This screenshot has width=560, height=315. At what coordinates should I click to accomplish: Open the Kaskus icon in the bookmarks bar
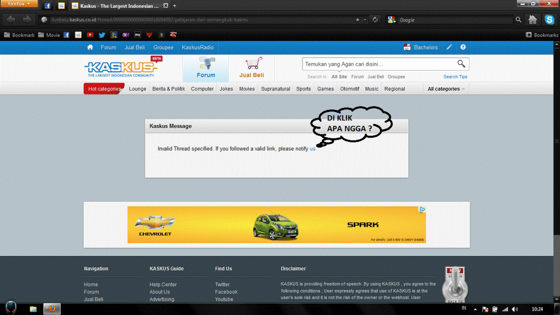coord(78,35)
